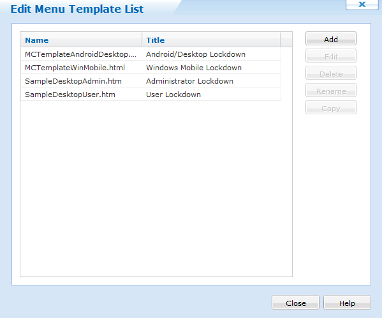This screenshot has width=382, height=318.
Task: Close the dialog with the X icon
Action: point(362,4)
